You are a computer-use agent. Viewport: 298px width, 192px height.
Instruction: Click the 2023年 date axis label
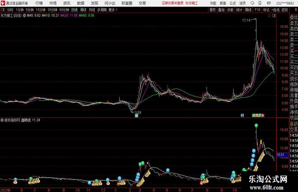pyautogui.click(x=5, y=190)
